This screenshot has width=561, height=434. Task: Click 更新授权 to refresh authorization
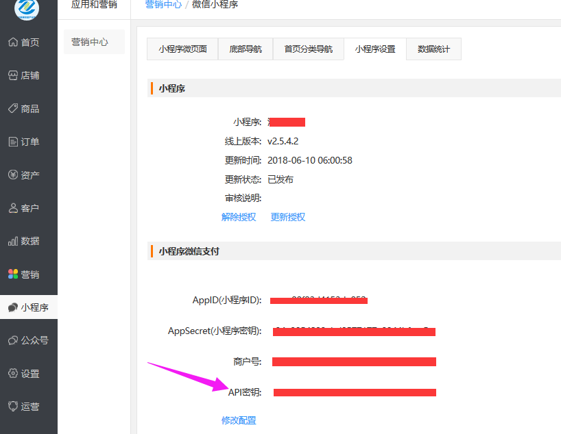pos(287,217)
